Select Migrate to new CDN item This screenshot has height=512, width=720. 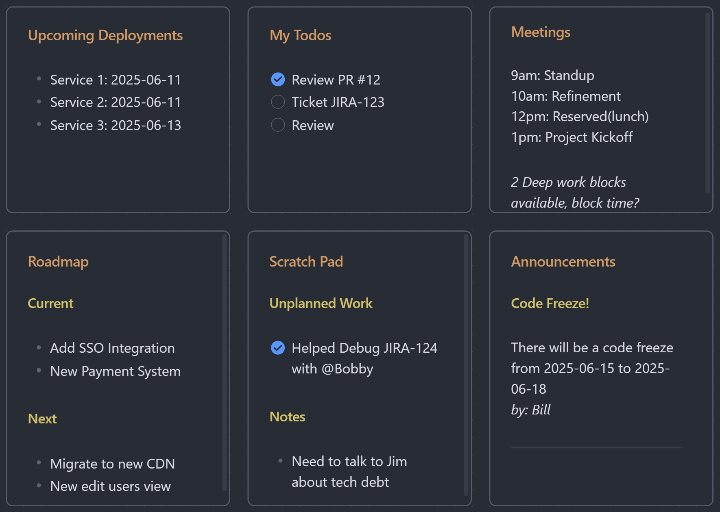(x=112, y=464)
